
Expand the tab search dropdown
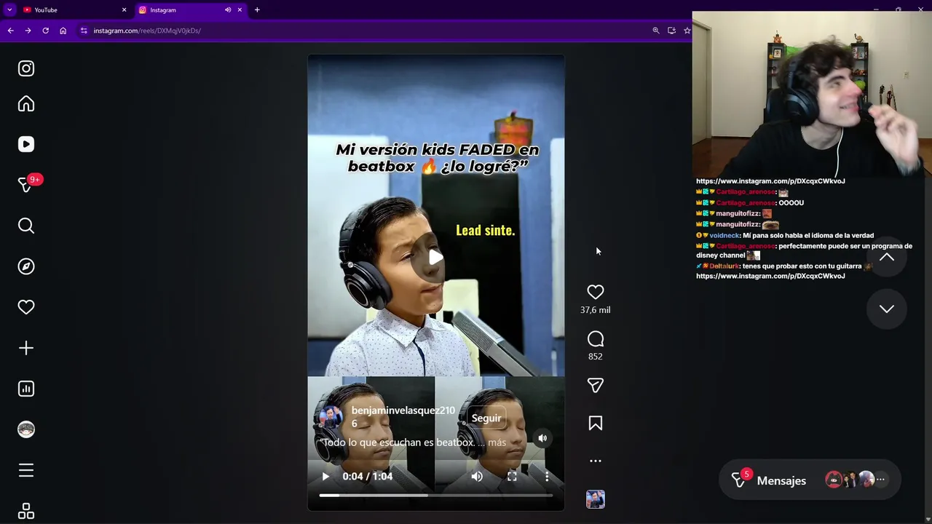(x=9, y=10)
